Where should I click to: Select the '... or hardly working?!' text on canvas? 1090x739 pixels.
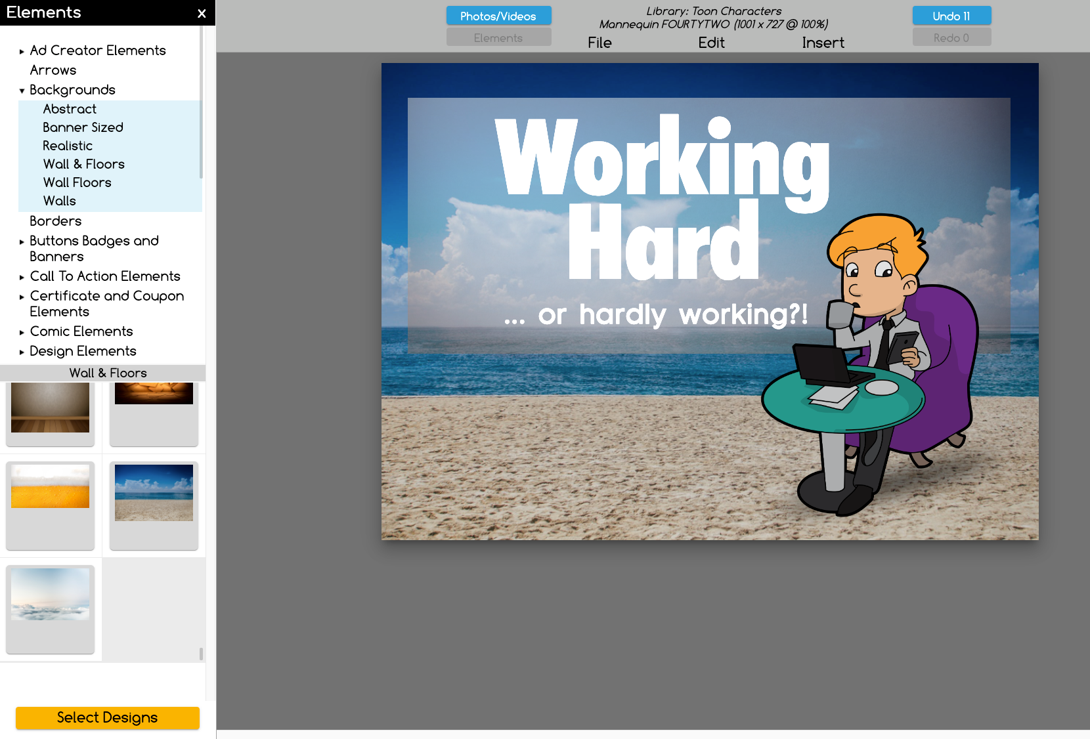point(656,314)
